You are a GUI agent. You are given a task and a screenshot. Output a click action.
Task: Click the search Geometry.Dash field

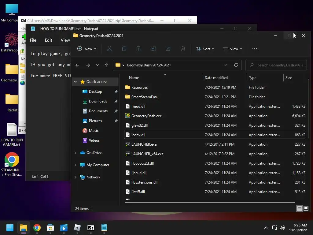276,65
